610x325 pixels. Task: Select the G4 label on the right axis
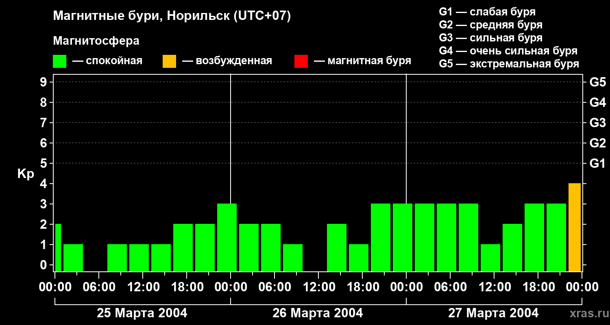(597, 102)
